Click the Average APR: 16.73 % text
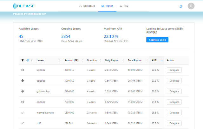 (x=116, y=41)
